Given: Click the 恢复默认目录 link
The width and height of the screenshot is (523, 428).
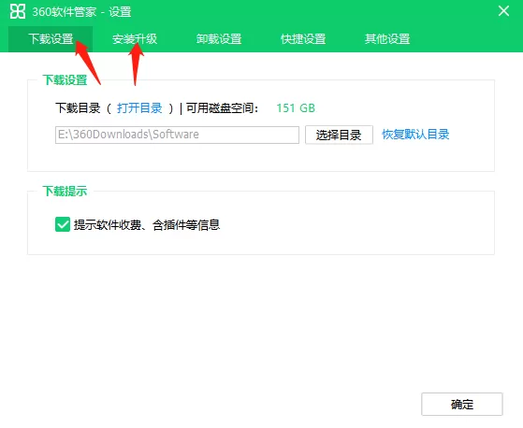Looking at the screenshot, I should (415, 135).
